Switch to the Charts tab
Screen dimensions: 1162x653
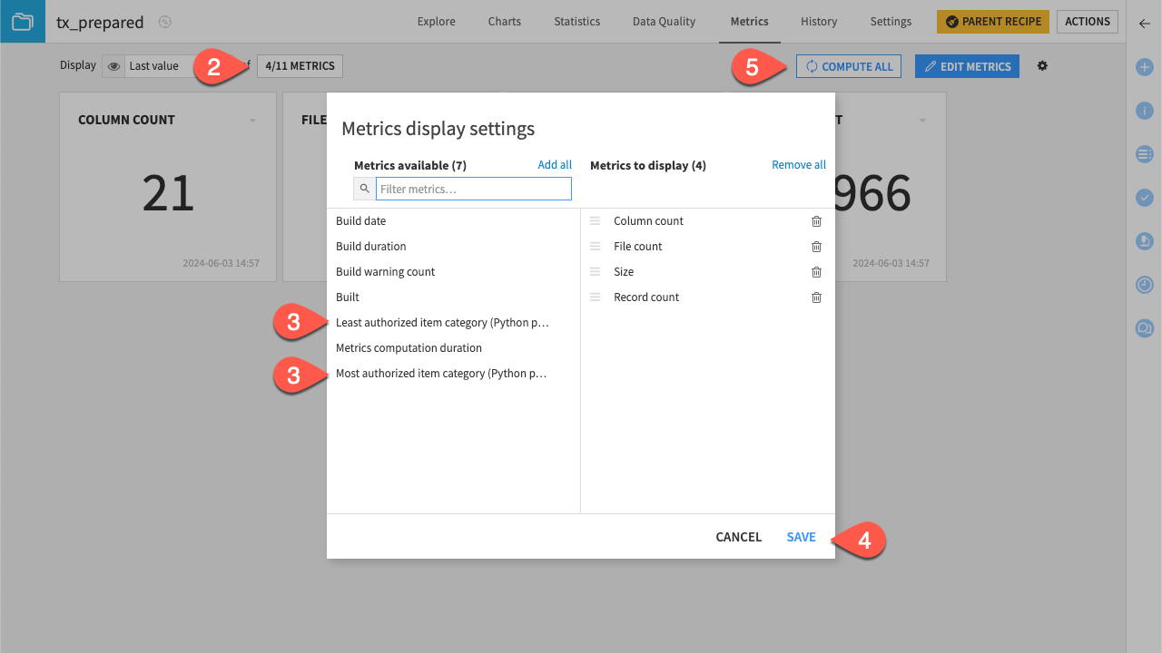pyautogui.click(x=504, y=21)
